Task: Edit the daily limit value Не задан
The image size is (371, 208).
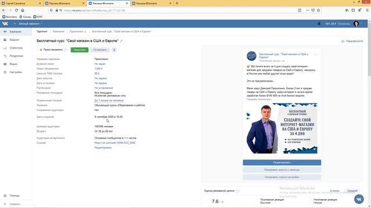Action: [x=100, y=64]
